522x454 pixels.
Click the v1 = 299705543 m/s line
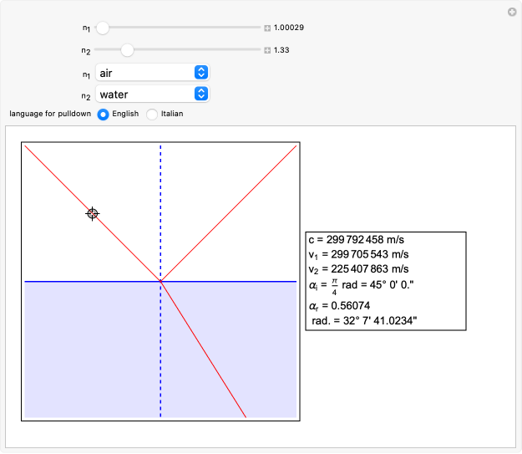tap(358, 255)
